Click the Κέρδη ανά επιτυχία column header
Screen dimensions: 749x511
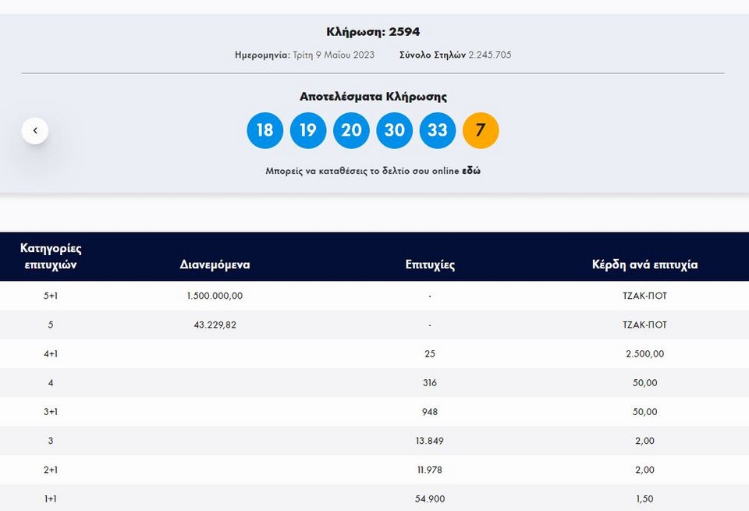[x=645, y=264]
